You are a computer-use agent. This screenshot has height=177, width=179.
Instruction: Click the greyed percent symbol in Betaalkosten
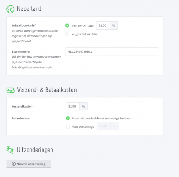coord(114,126)
